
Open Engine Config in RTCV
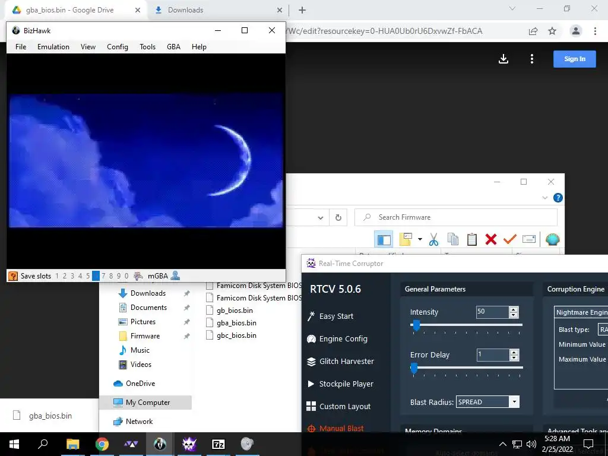[x=343, y=339]
